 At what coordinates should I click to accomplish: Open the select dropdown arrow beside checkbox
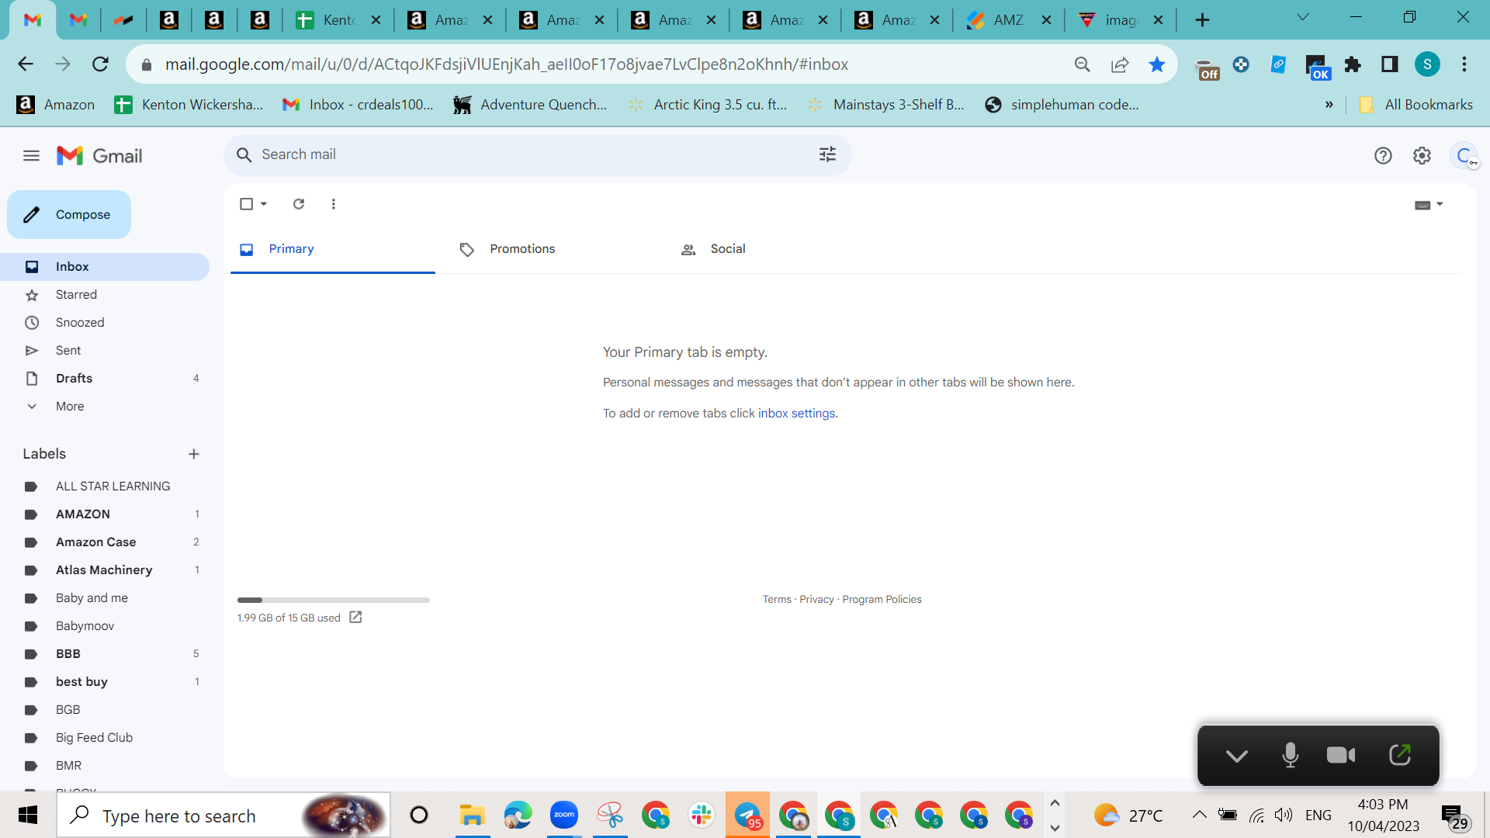264,204
